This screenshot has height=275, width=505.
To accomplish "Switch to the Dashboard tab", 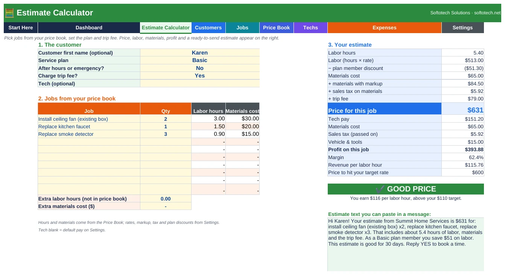I will tap(89, 27).
